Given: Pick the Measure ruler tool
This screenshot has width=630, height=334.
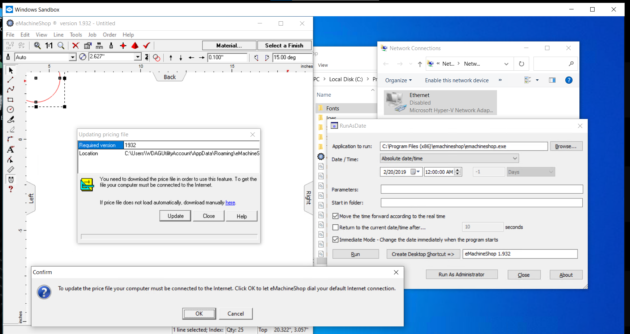Looking at the screenshot, I should pos(10,170).
